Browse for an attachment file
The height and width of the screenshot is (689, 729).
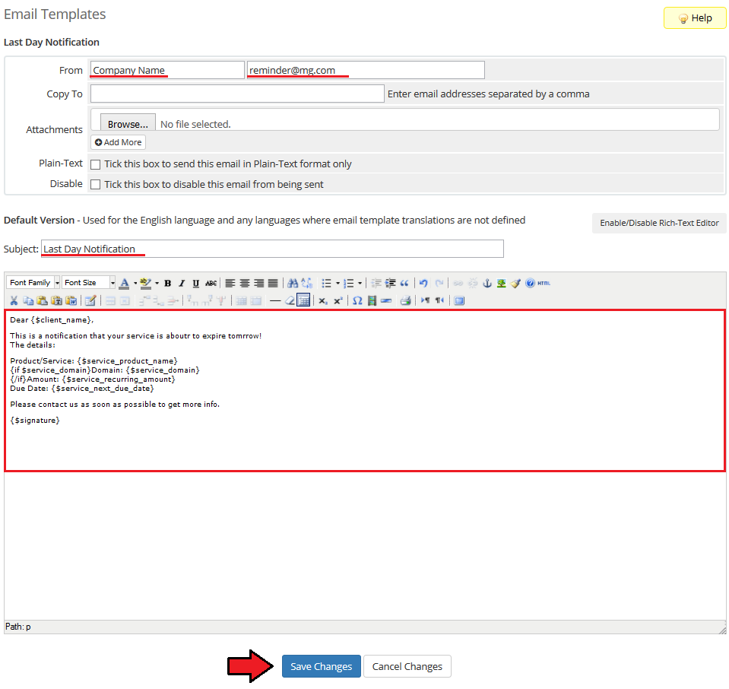(x=128, y=124)
